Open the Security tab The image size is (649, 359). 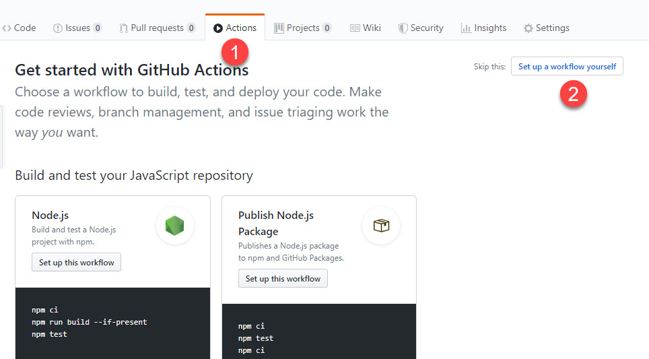tap(421, 28)
